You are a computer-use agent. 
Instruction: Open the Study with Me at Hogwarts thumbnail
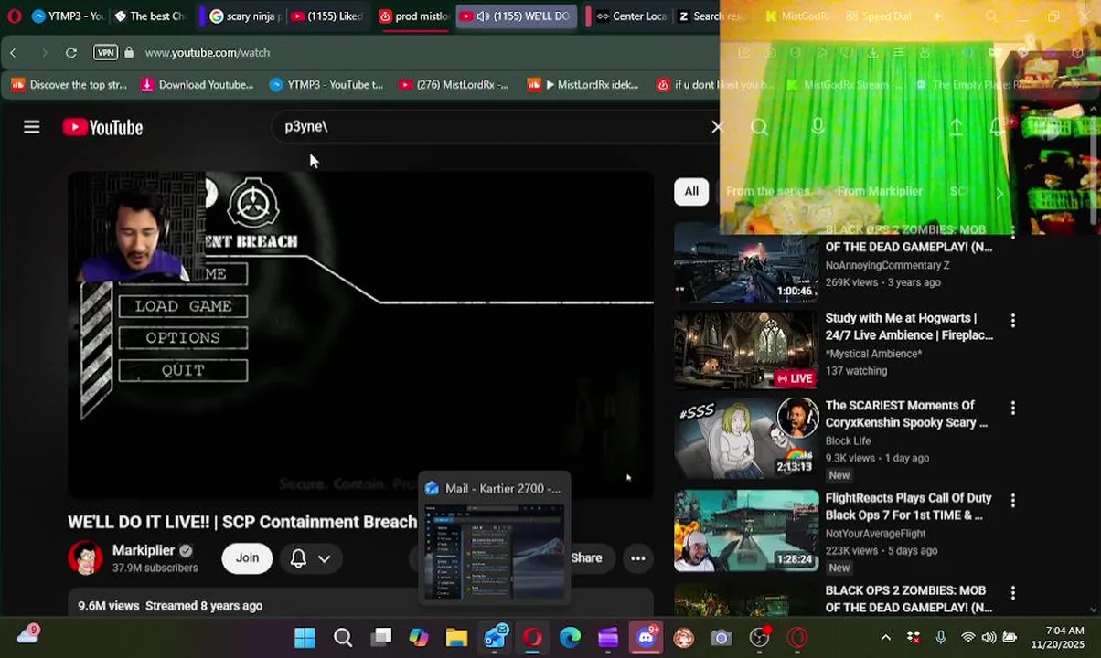tap(746, 350)
